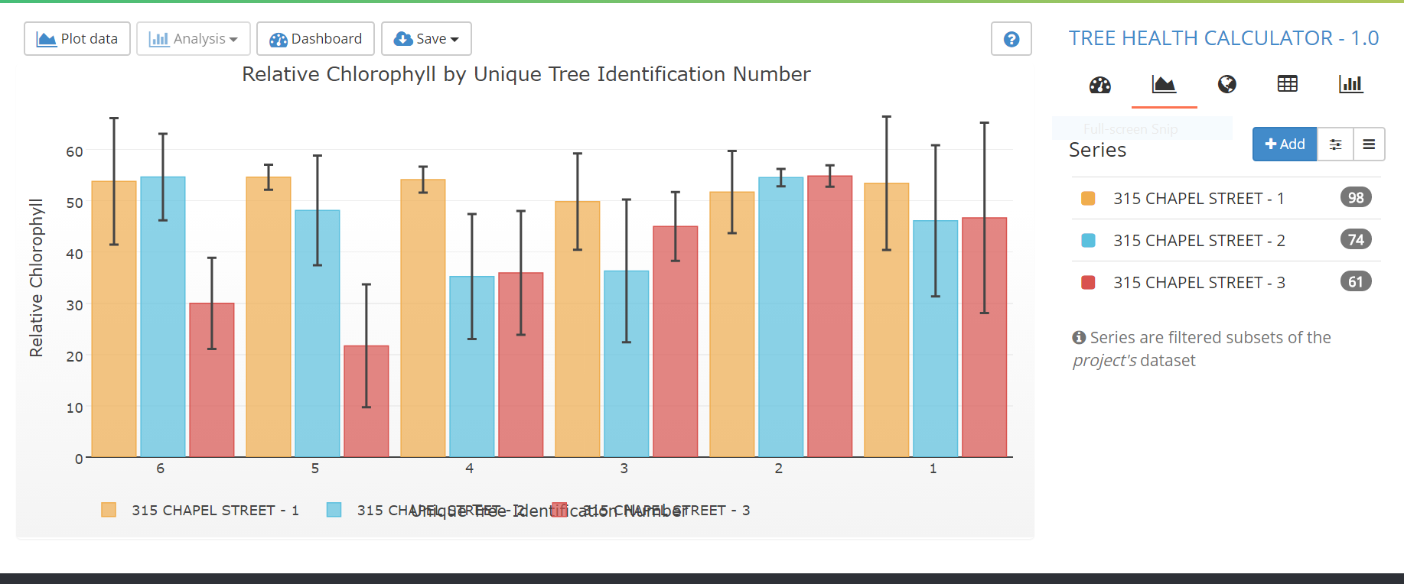Toggle legend entry 315 CHAPEL STREET - 1 in chart
Viewport: 1404px width, 584px height.
tap(200, 510)
